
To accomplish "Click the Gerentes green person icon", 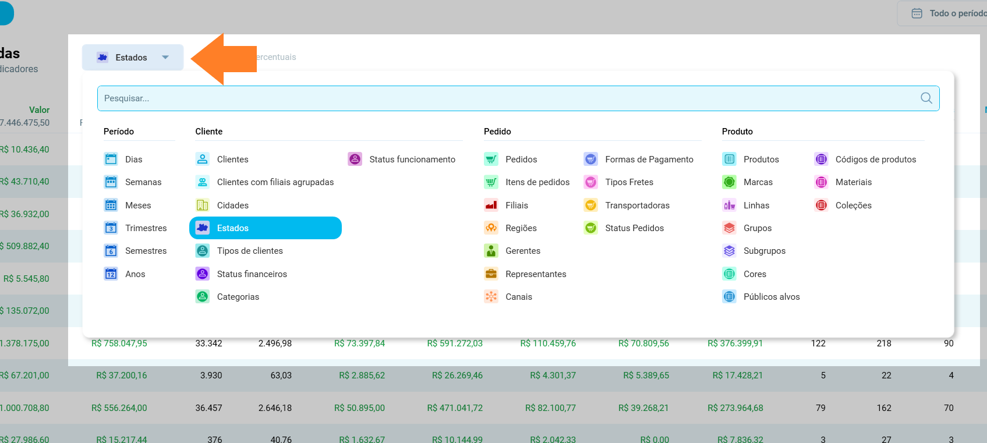I will [x=491, y=250].
